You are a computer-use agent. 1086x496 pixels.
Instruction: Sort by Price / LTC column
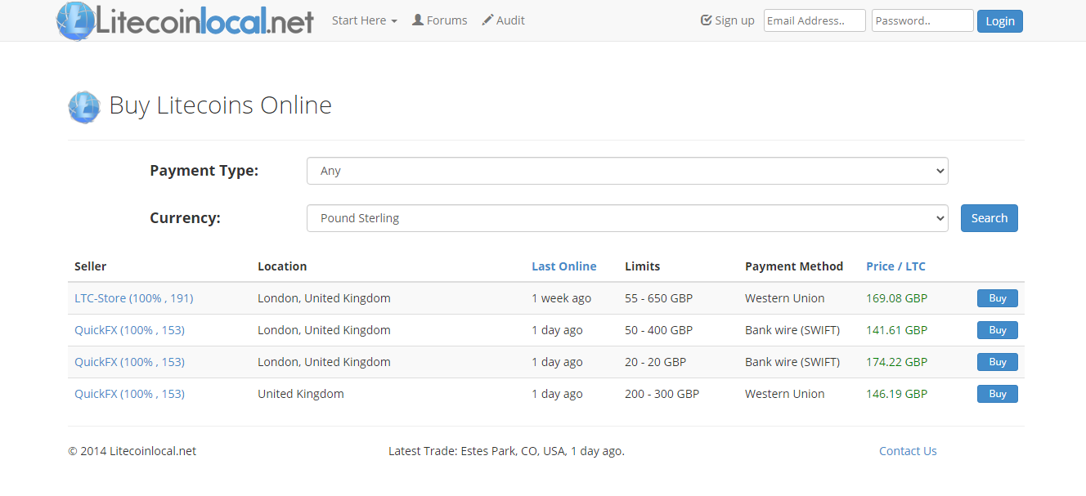pyautogui.click(x=895, y=266)
